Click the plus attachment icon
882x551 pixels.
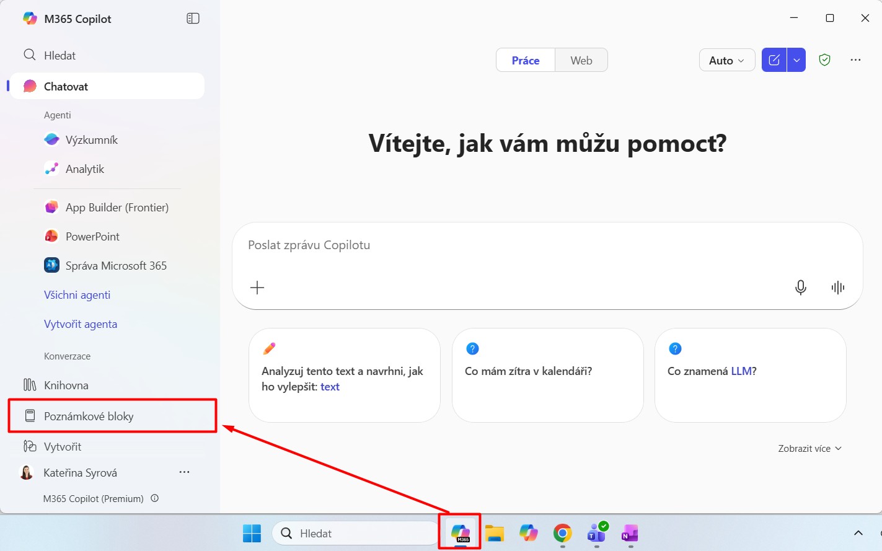click(x=257, y=288)
